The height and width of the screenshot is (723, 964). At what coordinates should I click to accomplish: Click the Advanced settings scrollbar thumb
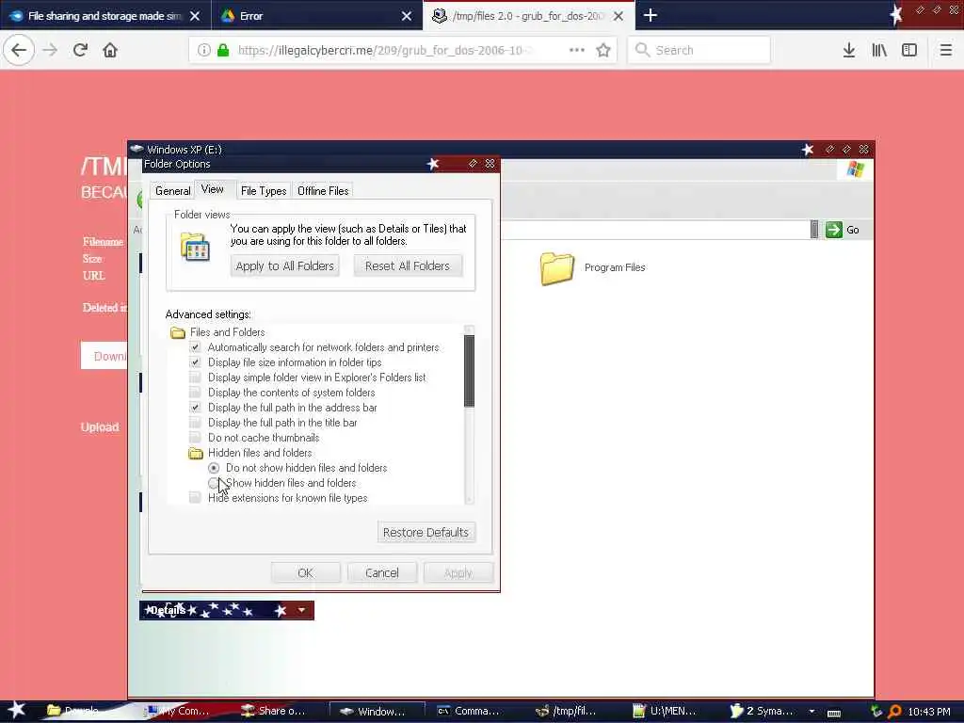(x=469, y=371)
